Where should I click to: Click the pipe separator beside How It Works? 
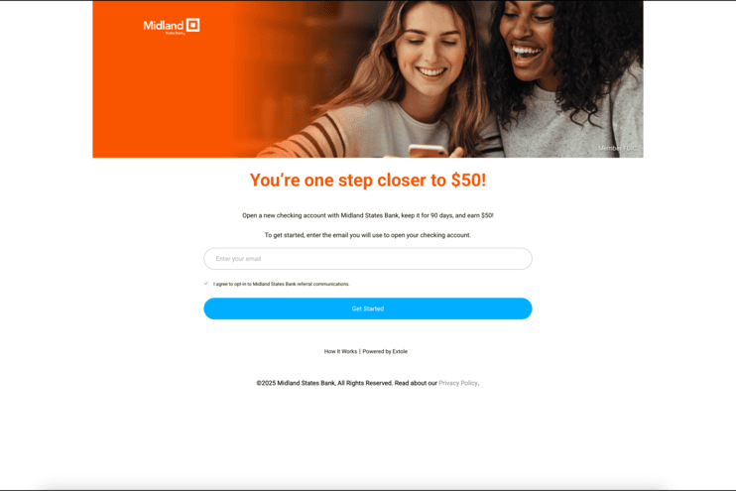pyautogui.click(x=359, y=351)
